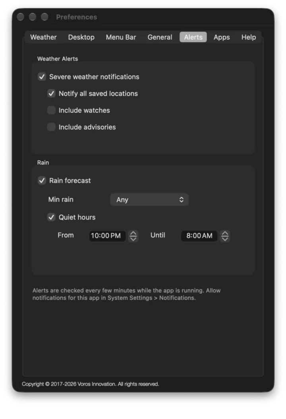Open the Desktop tab
286x419 pixels.
81,37
